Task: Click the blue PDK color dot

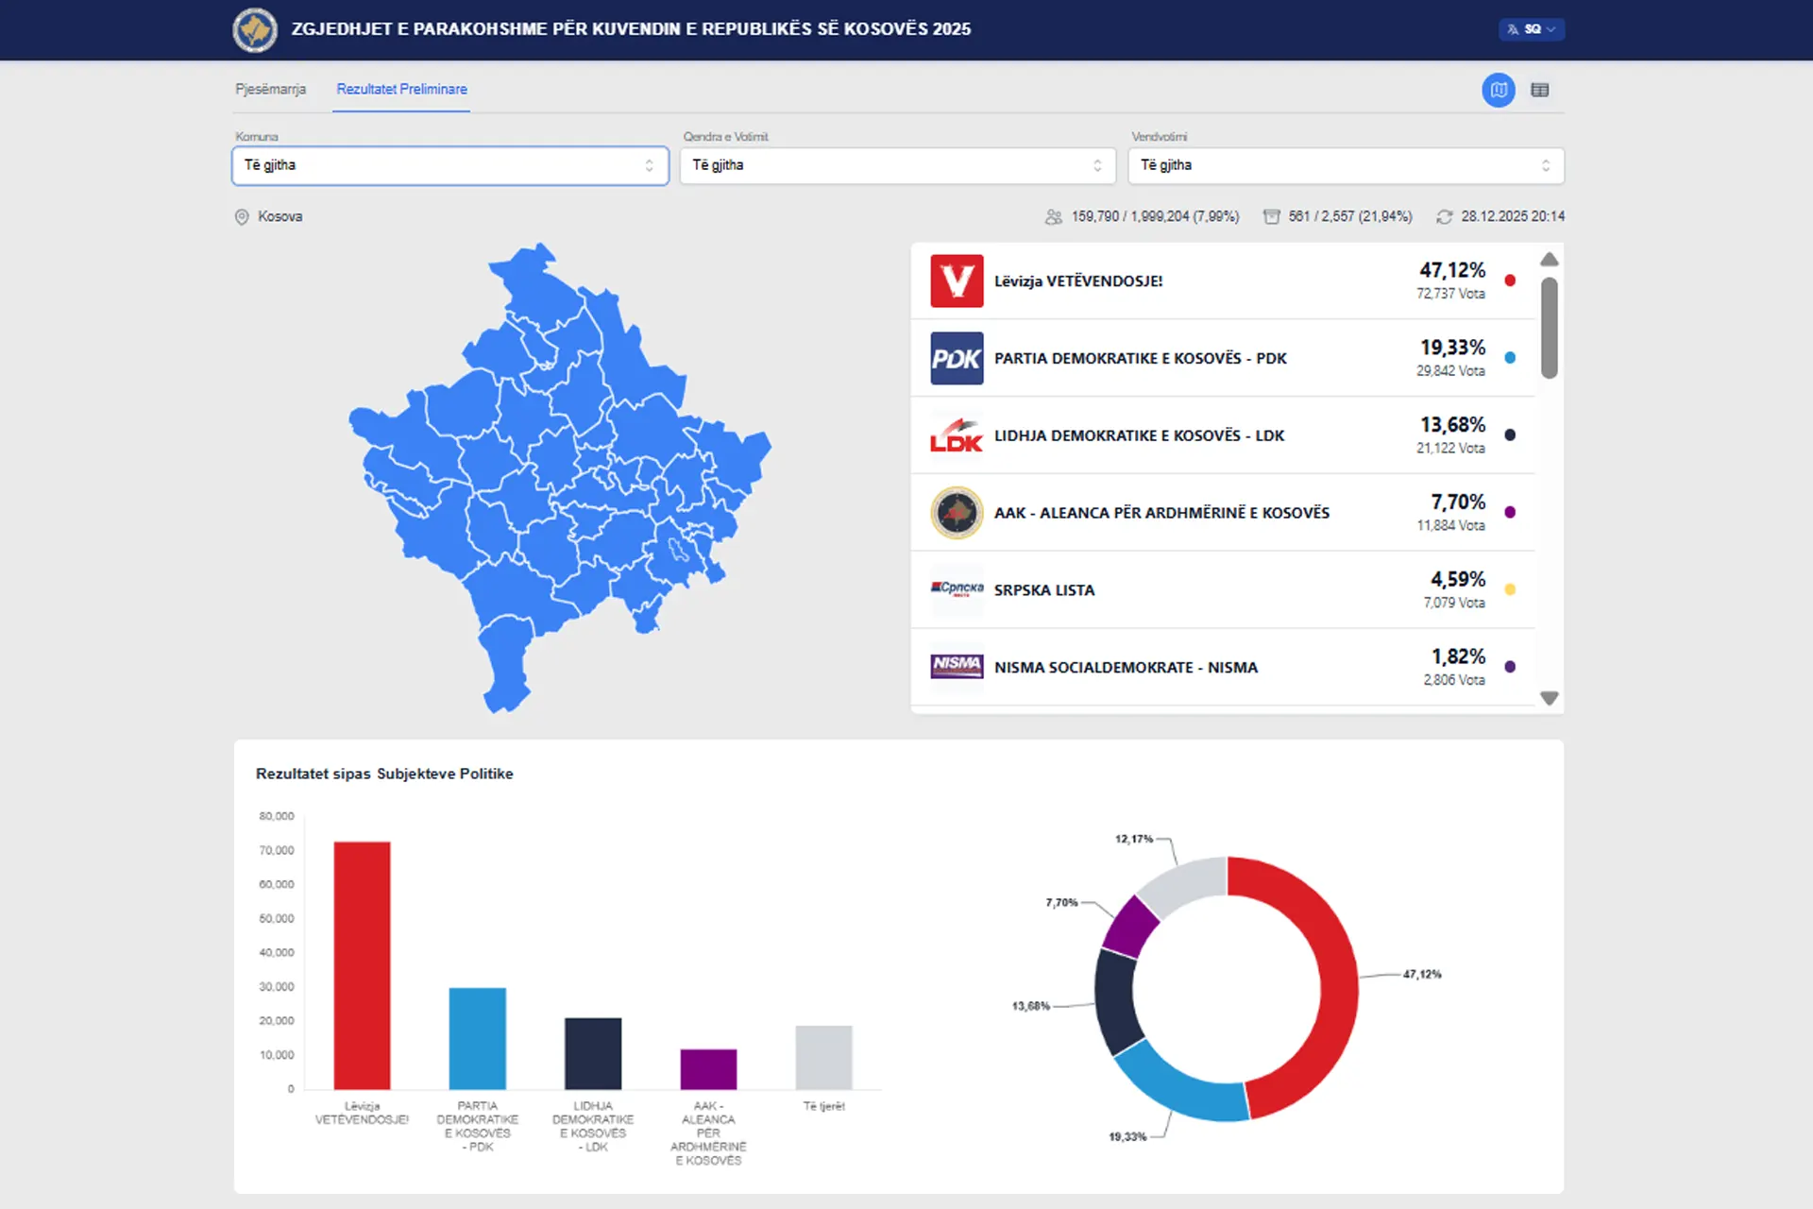Action: pos(1510,358)
